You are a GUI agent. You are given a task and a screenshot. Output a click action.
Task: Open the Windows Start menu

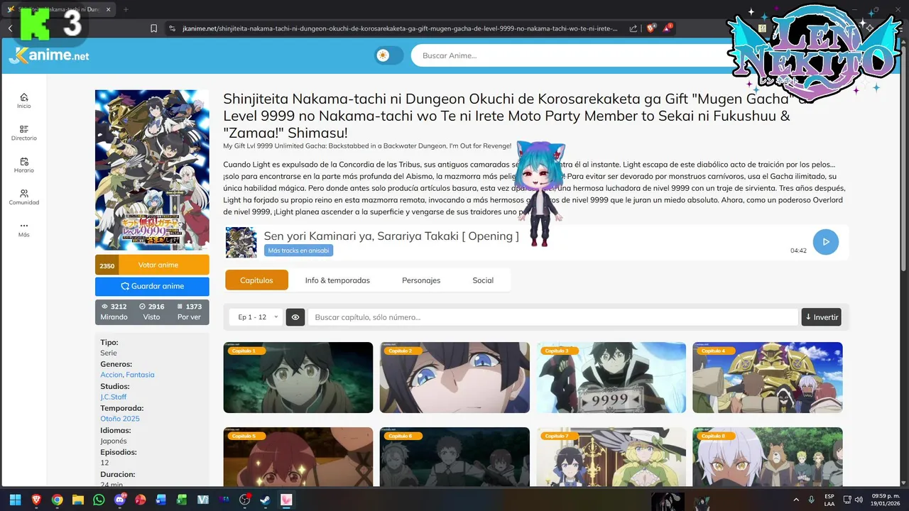(15, 500)
